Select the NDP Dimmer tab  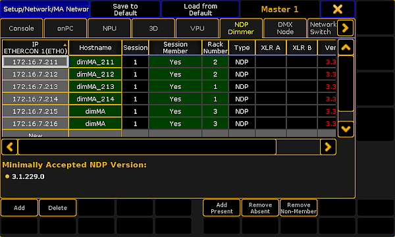point(241,28)
